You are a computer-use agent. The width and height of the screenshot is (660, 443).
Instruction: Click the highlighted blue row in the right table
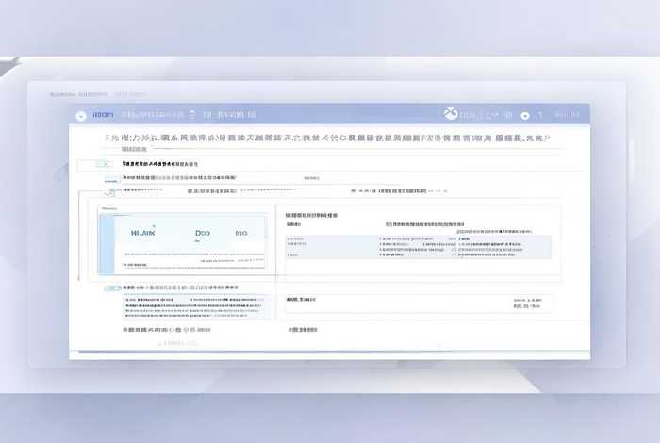click(x=418, y=246)
